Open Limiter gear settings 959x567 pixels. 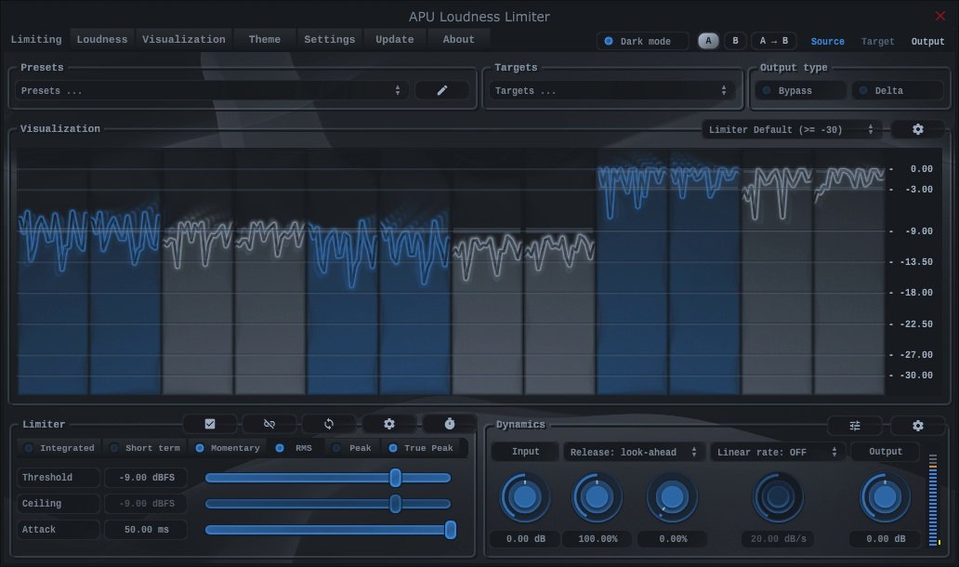point(389,424)
